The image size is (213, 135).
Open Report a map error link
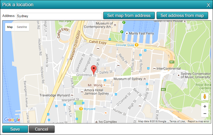click(x=199, y=121)
